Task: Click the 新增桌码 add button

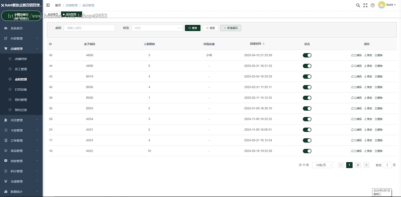Action: pos(231,28)
